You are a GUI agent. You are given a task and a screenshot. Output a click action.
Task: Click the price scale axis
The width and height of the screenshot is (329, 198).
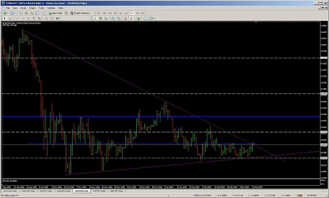[x=324, y=100]
